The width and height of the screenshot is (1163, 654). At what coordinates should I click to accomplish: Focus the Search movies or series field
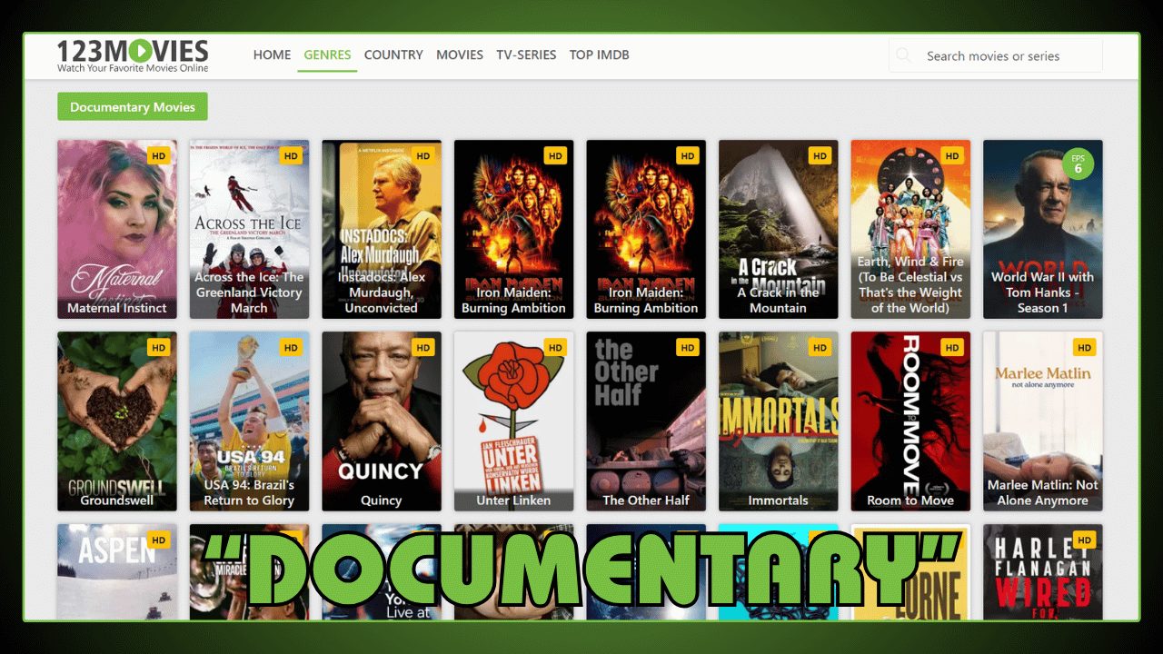[x=996, y=55]
